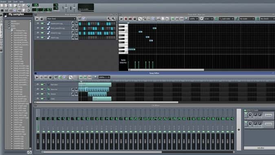Toggle the first step of the third beat track
The height and width of the screenshot is (155, 275).
(x=80, y=33)
